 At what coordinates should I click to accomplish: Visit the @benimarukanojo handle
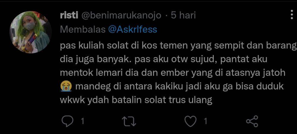click(x=121, y=16)
